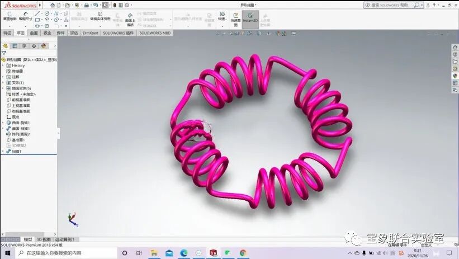Viewport: 459px width, 259px height.
Task: Click the Save icon in the top toolbar
Action: click(x=77, y=5)
